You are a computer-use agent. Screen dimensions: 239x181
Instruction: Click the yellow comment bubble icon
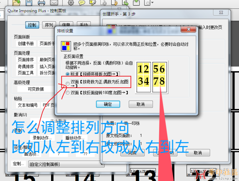(82, 3)
